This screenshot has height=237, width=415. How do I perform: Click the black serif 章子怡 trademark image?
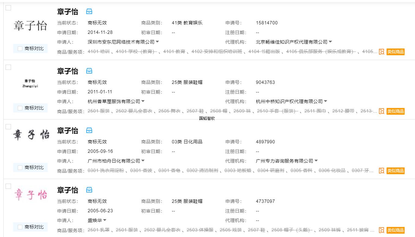pos(30,26)
